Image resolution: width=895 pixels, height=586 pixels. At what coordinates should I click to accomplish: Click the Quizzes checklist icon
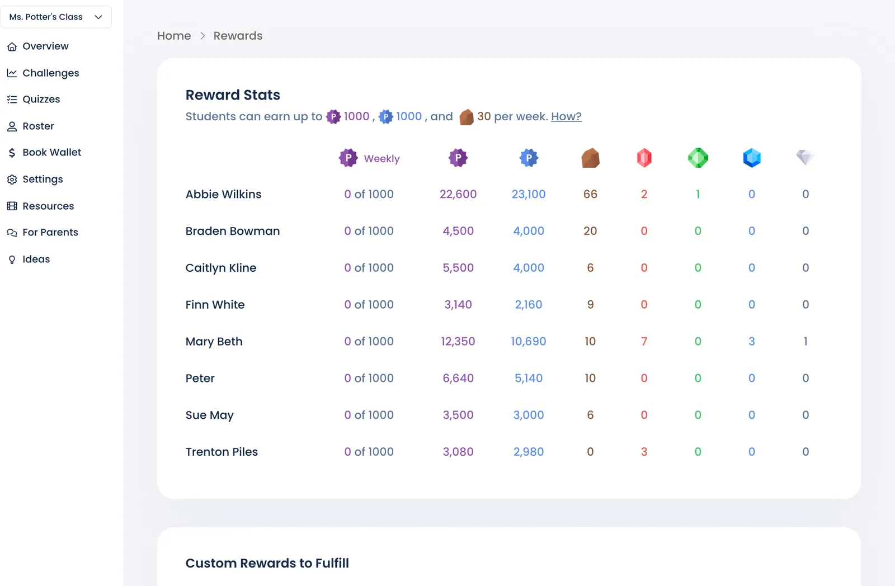click(12, 100)
